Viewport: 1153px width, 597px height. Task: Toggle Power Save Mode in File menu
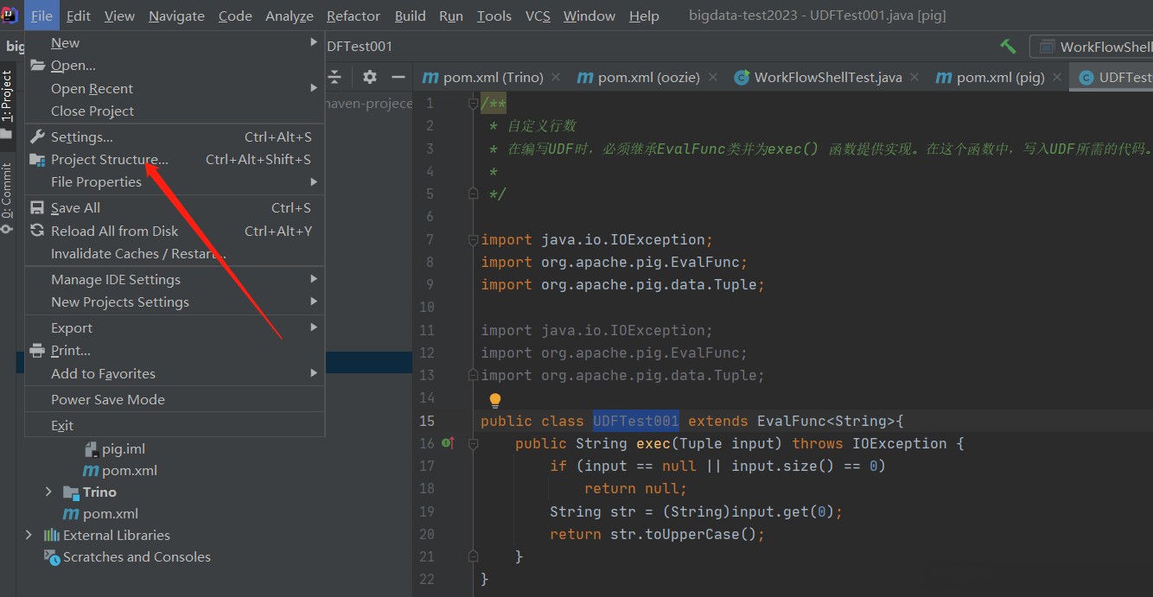coord(107,399)
